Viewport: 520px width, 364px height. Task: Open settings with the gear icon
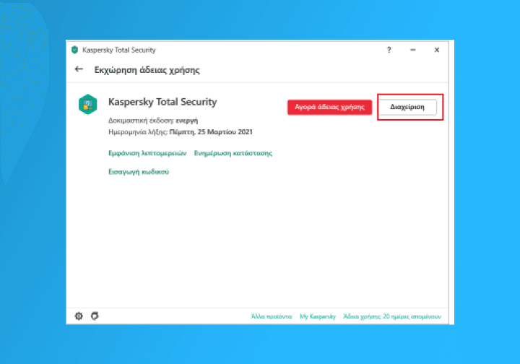pyautogui.click(x=79, y=316)
